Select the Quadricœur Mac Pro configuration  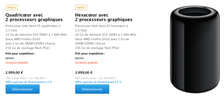click(22, 89)
